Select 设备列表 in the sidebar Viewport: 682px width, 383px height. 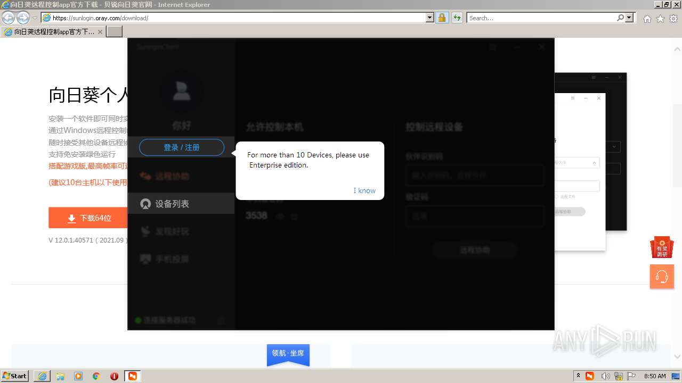point(181,204)
